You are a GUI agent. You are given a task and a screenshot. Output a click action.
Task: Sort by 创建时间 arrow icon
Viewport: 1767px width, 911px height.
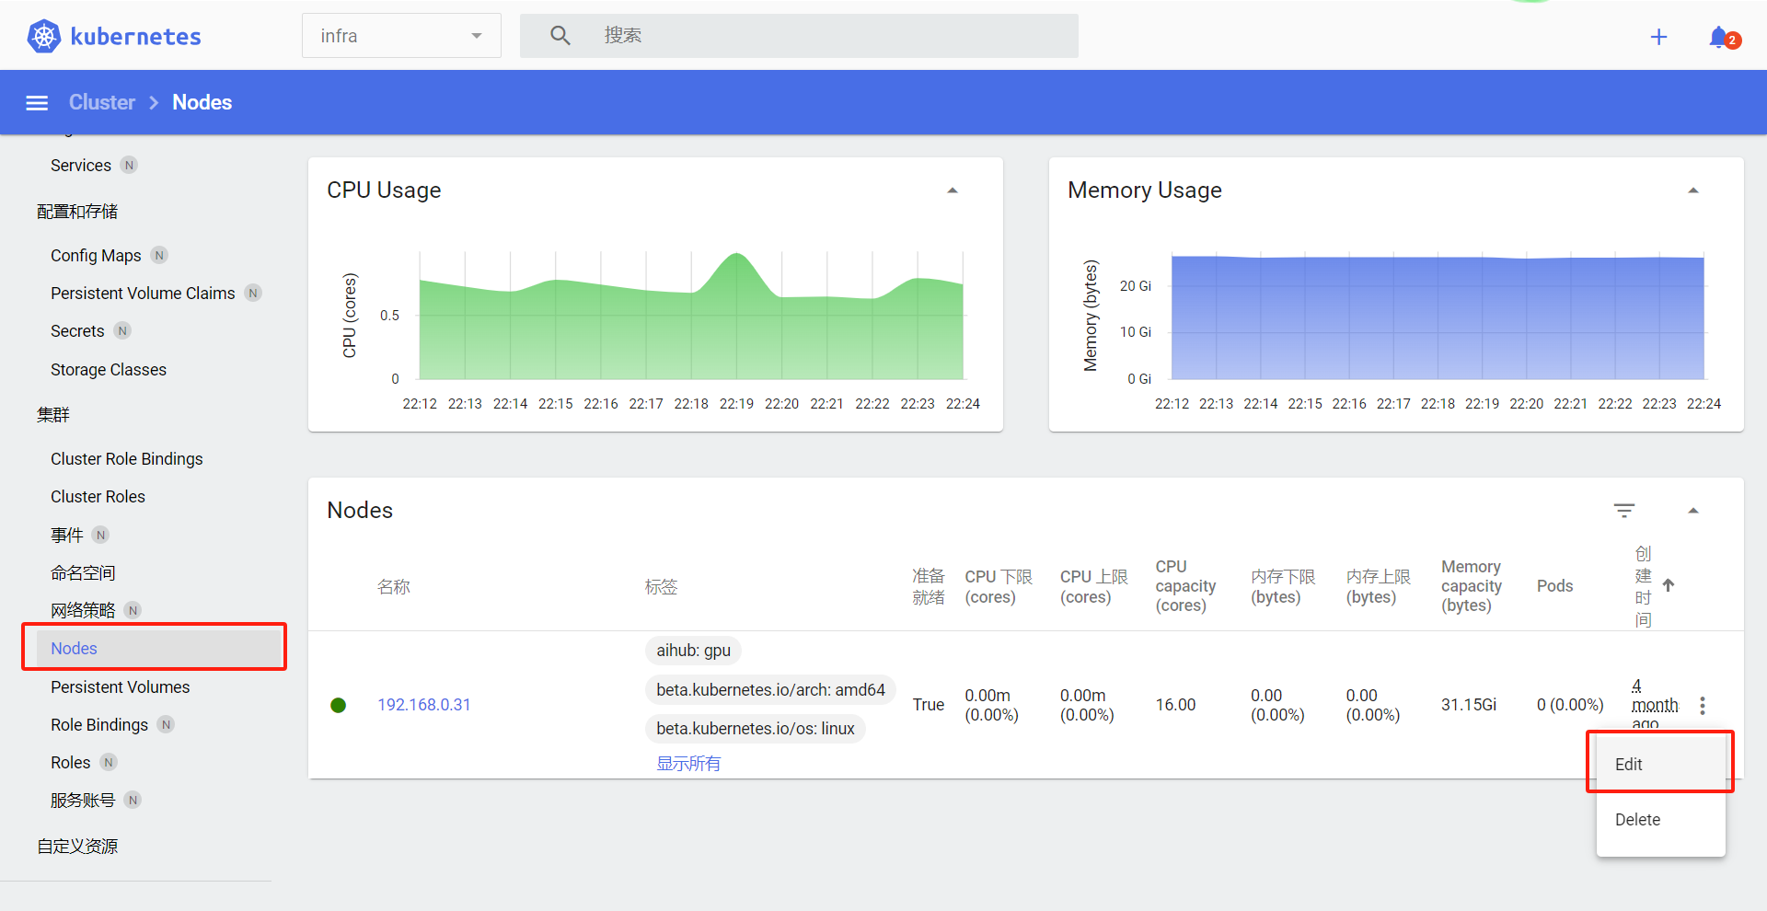[1669, 585]
